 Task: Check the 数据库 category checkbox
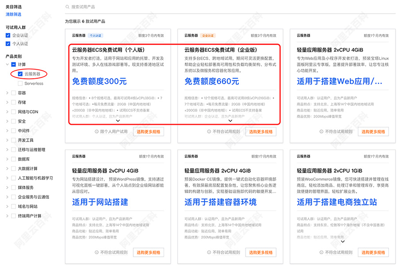point(14,159)
